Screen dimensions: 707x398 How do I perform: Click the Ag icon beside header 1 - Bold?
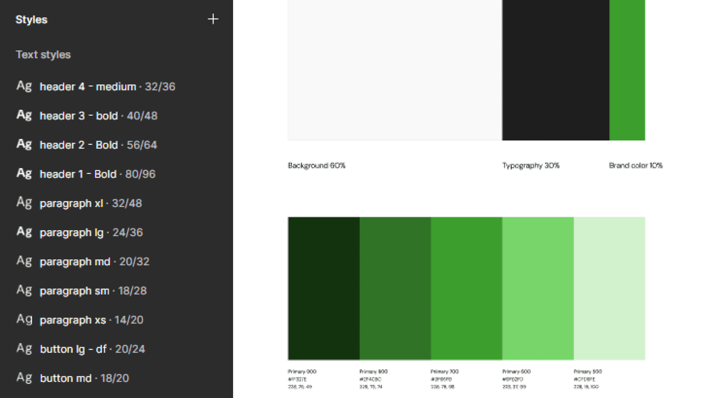pyautogui.click(x=24, y=174)
